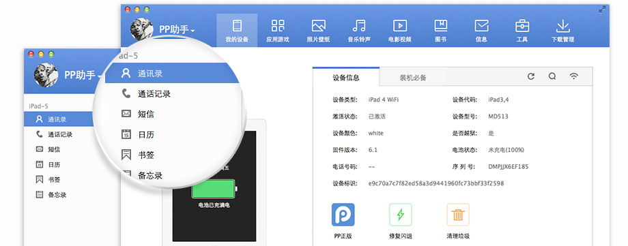628x246 pixels.
Task: Click the avatar in the small left window
Action: click(46, 75)
